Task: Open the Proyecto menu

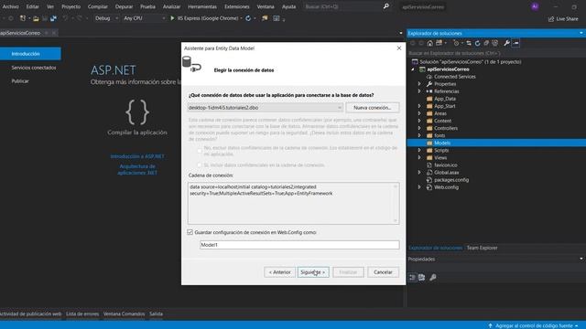Action: point(71,6)
